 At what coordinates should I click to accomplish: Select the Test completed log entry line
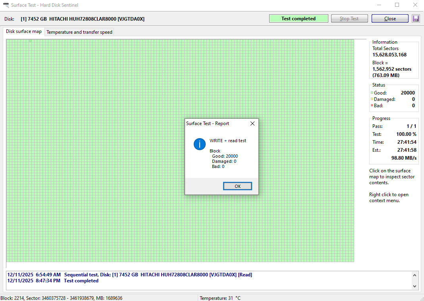[x=53, y=281]
